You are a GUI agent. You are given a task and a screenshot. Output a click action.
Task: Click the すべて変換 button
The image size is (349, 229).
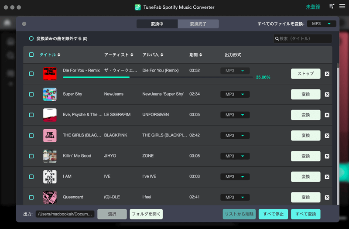click(x=306, y=214)
